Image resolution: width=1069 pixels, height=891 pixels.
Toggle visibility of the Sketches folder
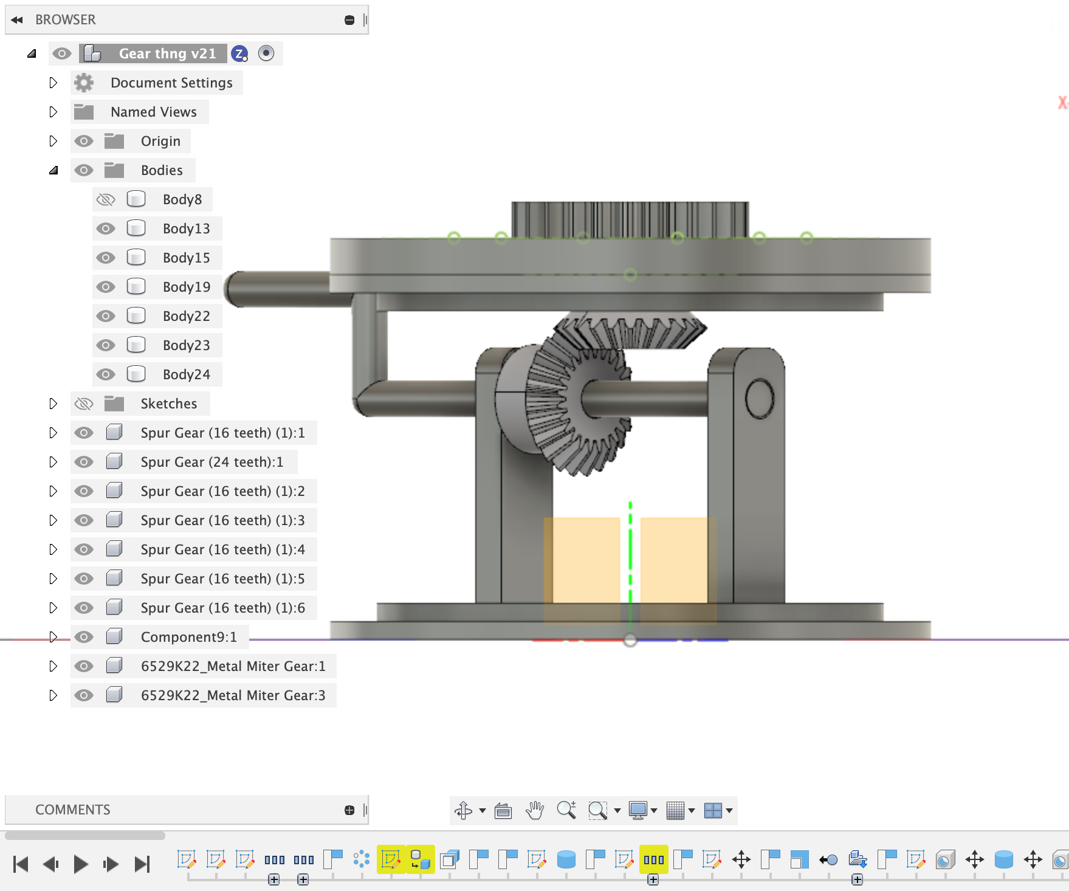(84, 404)
